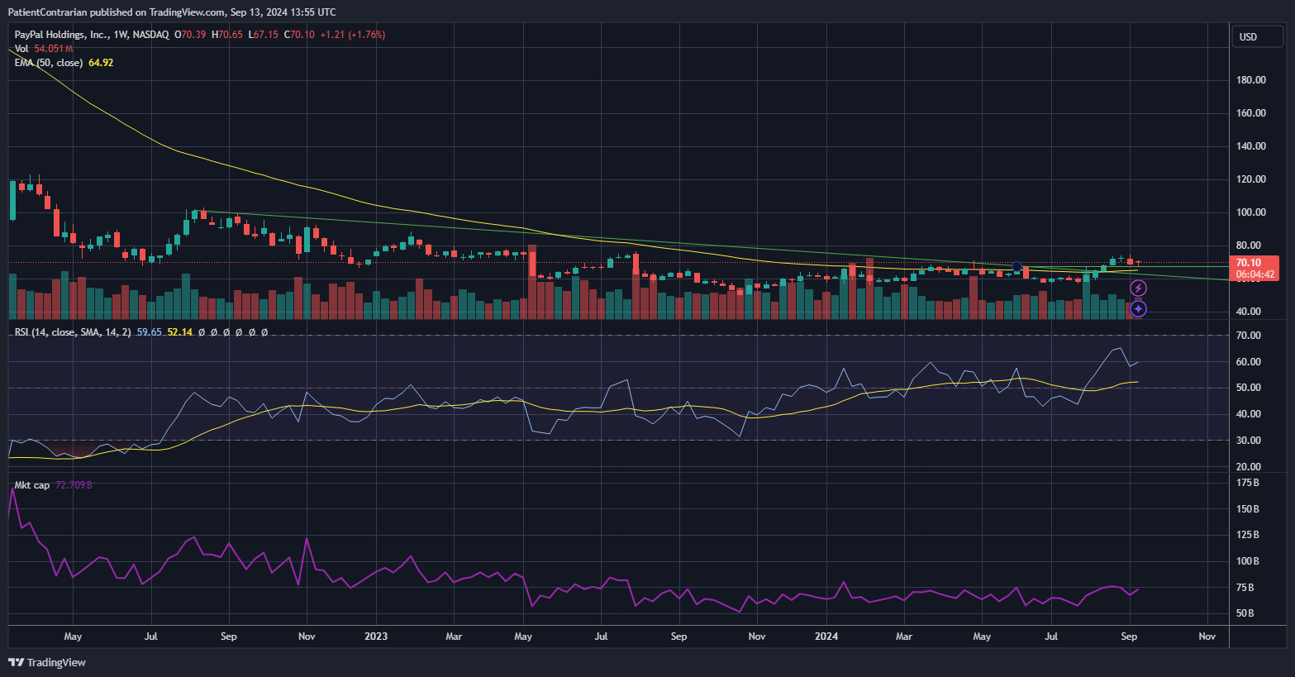
Task: Open the USD currency selector
Action: (x=1257, y=37)
